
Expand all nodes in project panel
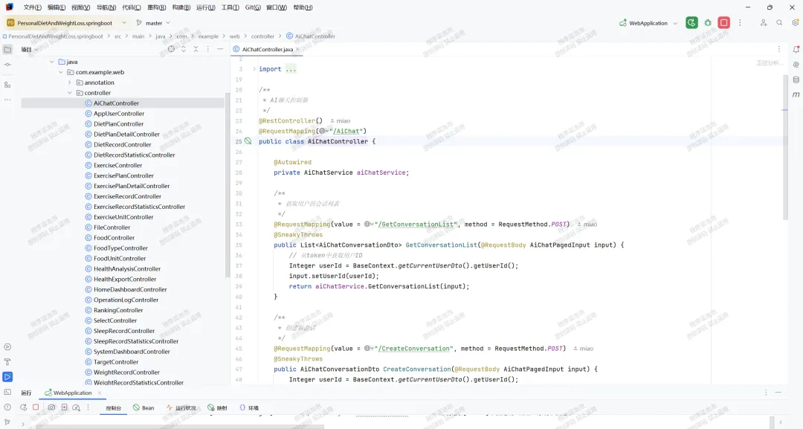click(184, 49)
